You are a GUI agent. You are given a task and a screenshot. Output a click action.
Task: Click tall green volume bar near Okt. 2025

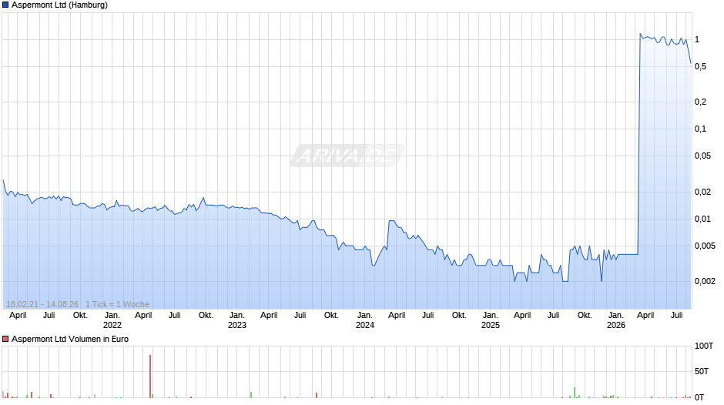point(575,393)
